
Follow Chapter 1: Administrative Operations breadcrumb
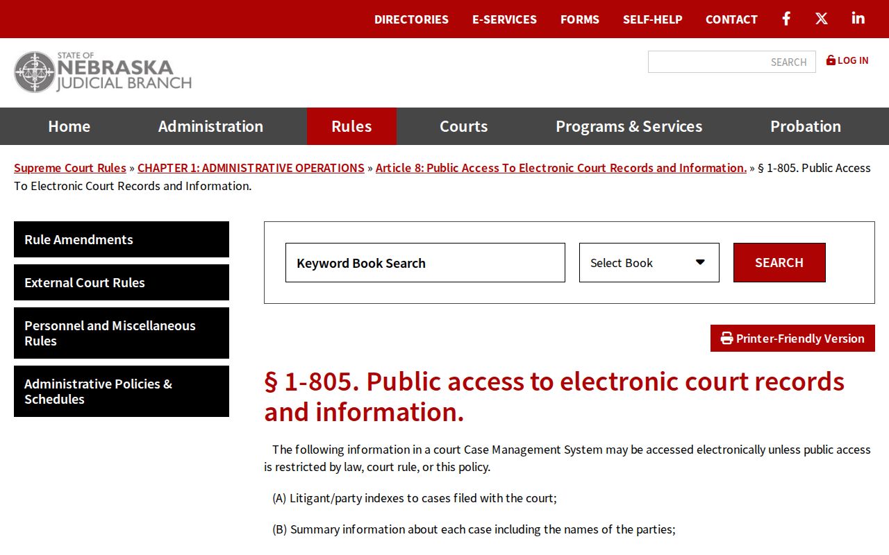[x=251, y=168]
